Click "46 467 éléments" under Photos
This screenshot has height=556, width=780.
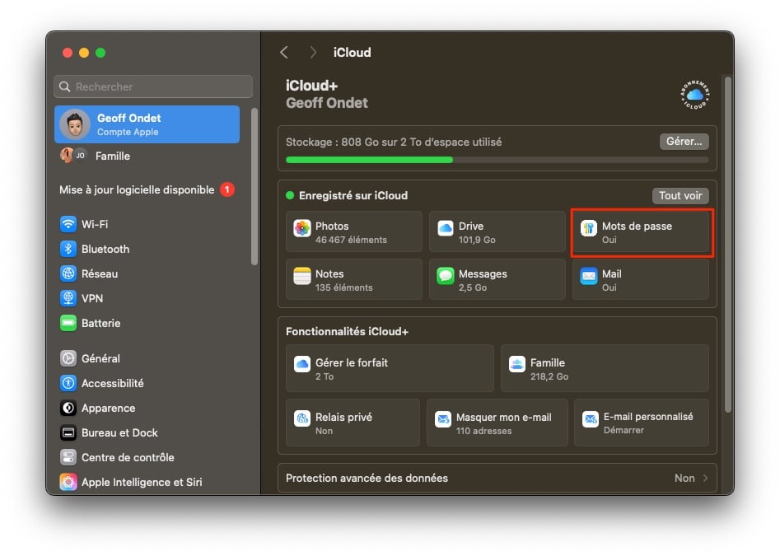(x=351, y=240)
